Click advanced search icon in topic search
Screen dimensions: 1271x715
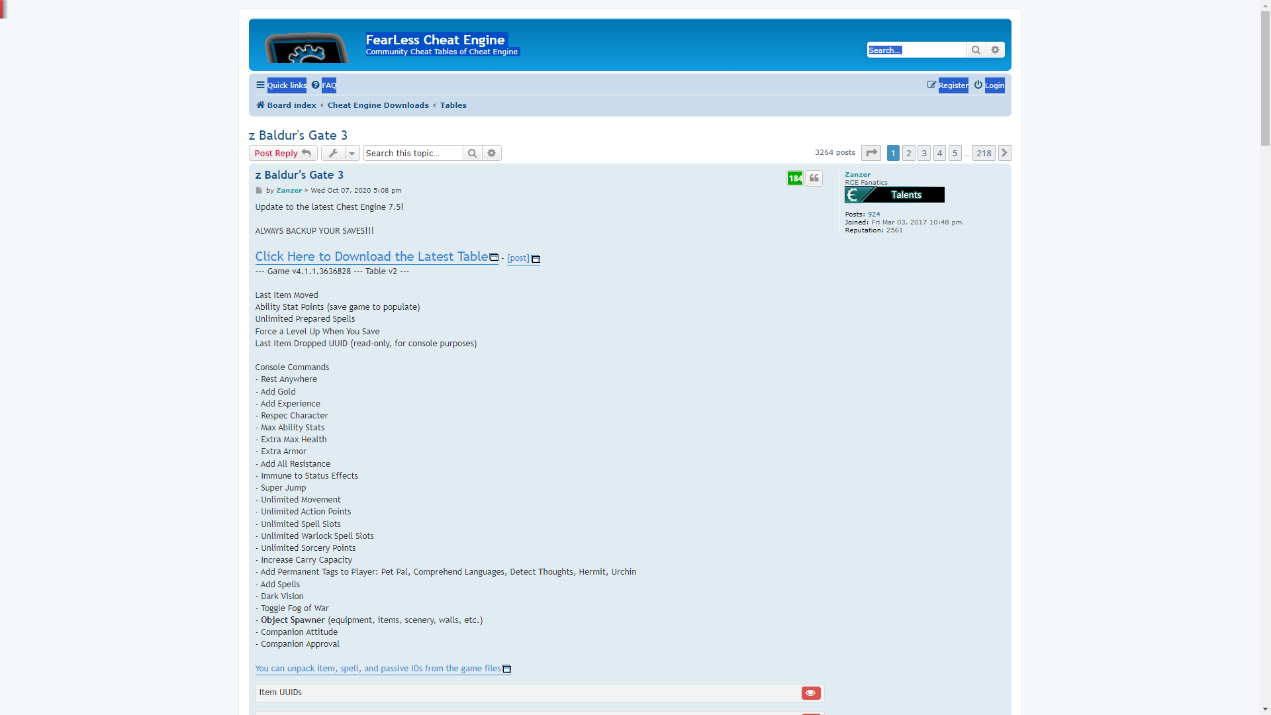coord(491,153)
